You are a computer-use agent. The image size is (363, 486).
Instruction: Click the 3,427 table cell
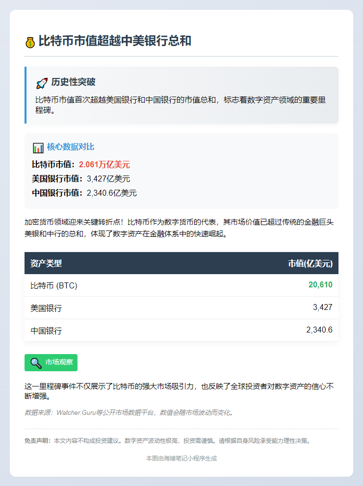pyautogui.click(x=323, y=307)
